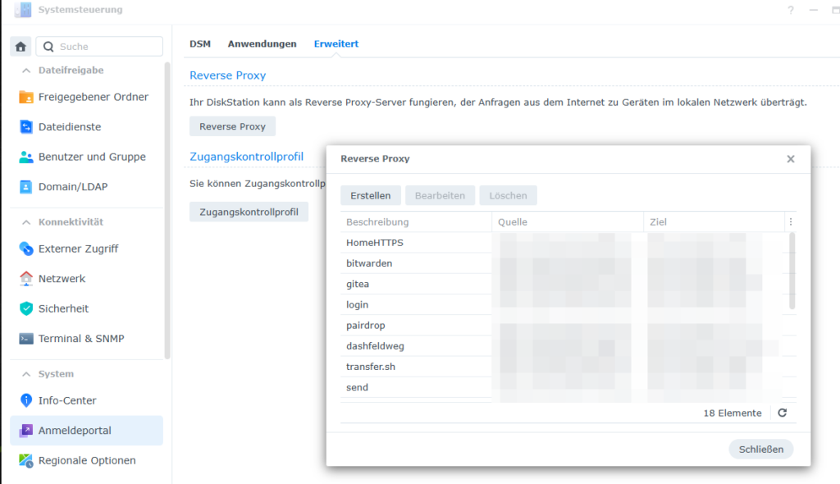The height and width of the screenshot is (484, 840).
Task: Open Freigegebener Ordner settings
Action: tap(93, 97)
